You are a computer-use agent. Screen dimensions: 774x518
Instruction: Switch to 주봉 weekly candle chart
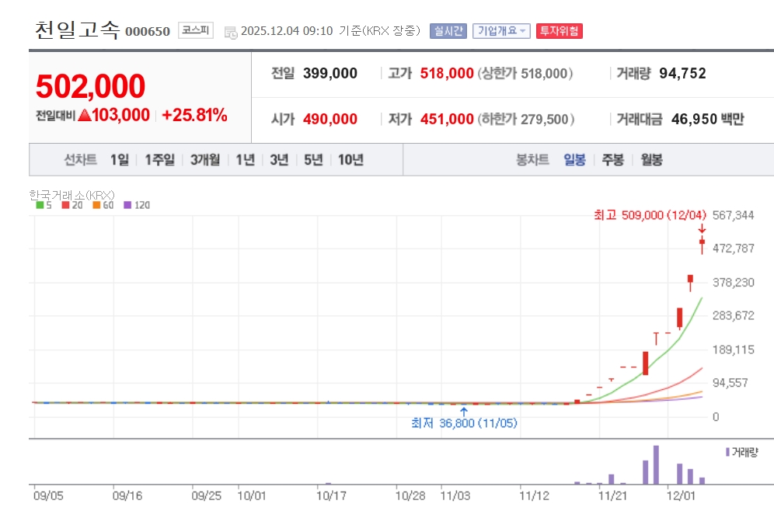(612, 160)
